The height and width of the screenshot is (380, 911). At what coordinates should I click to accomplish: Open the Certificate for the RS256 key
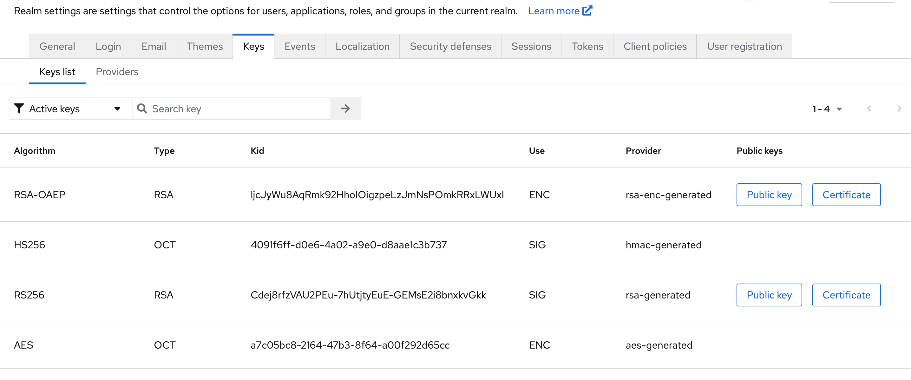(x=846, y=295)
